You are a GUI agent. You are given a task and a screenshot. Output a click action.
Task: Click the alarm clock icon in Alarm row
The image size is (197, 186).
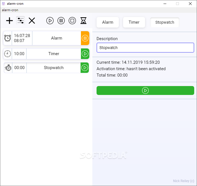click(8, 38)
